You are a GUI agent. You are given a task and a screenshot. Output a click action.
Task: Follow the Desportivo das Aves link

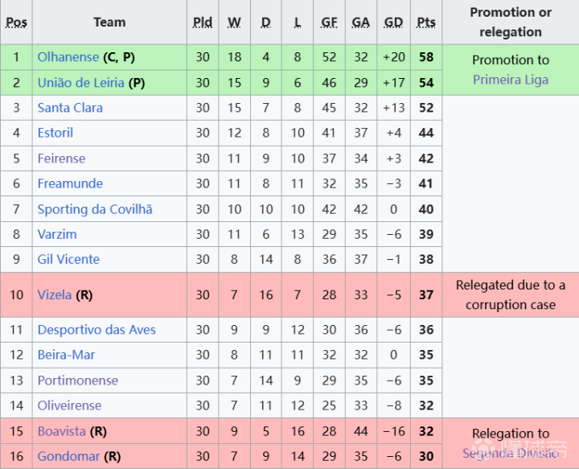point(96,330)
